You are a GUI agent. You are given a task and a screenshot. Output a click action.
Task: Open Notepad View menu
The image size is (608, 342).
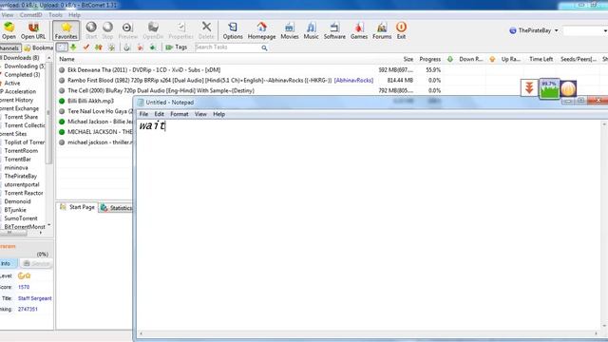pyautogui.click(x=200, y=114)
